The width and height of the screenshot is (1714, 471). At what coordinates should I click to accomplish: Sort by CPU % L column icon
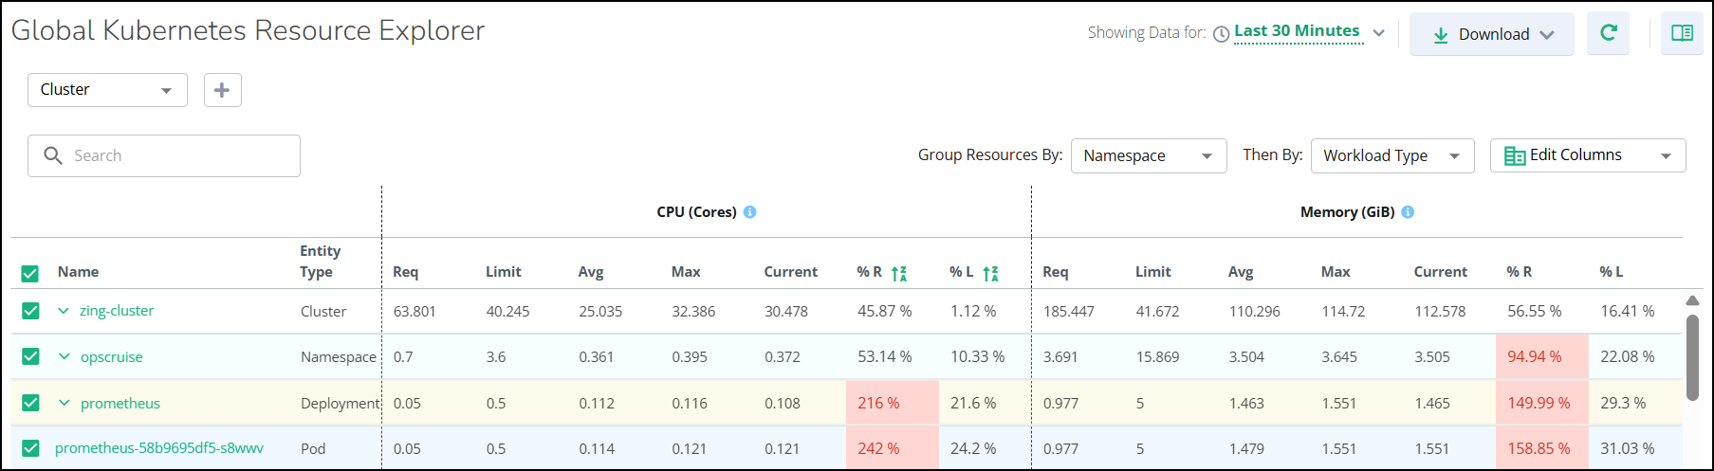990,273
